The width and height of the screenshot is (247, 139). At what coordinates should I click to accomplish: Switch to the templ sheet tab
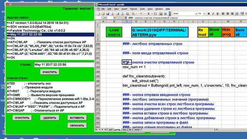137,130
